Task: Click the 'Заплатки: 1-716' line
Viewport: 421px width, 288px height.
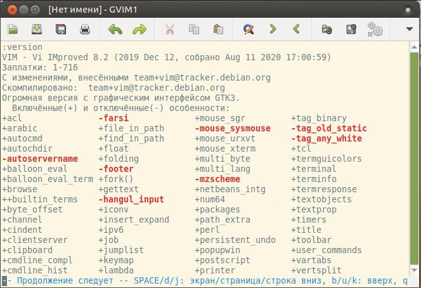Action: click(40, 67)
